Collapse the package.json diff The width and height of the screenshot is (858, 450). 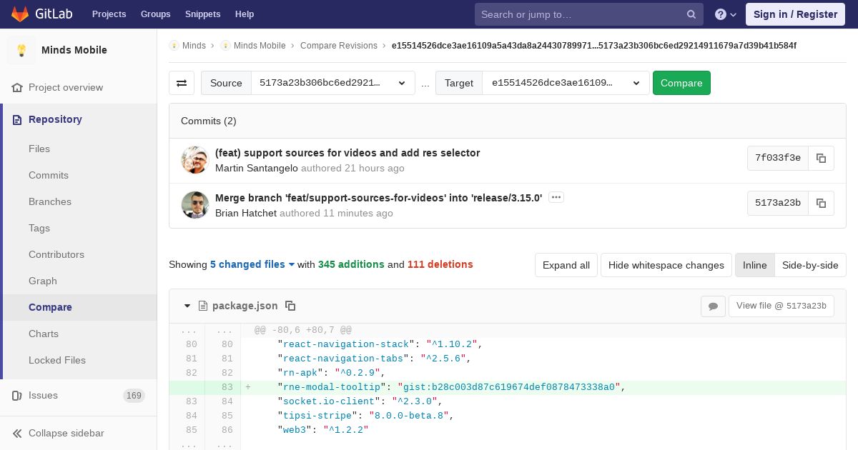[187, 306]
